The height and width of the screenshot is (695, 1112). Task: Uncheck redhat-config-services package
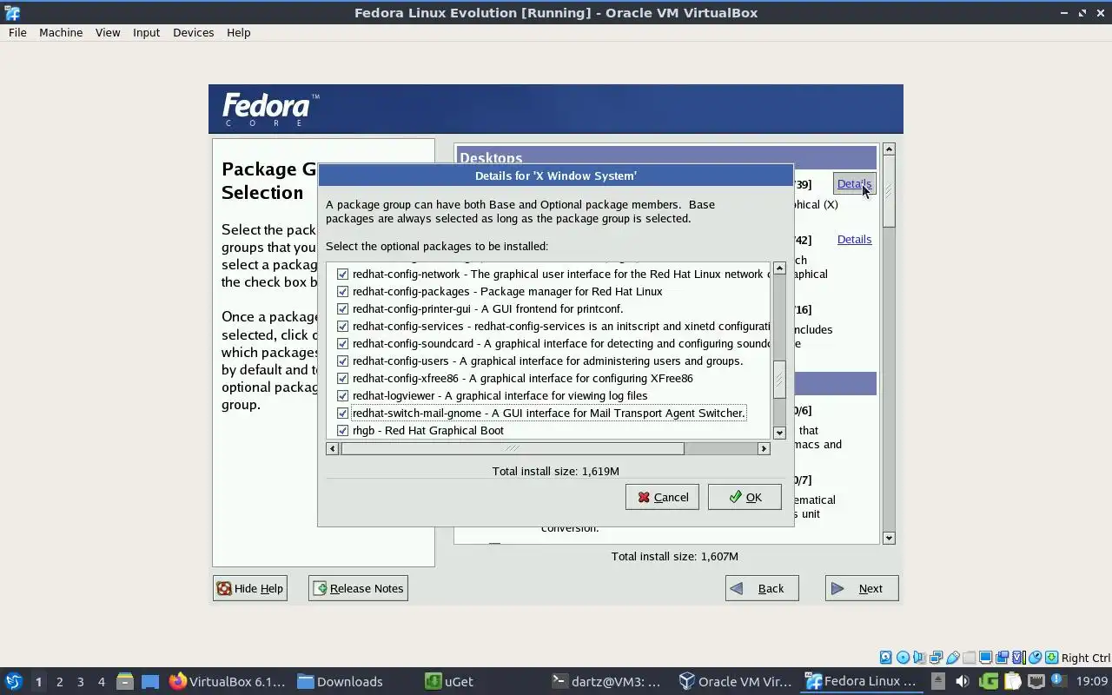click(342, 326)
